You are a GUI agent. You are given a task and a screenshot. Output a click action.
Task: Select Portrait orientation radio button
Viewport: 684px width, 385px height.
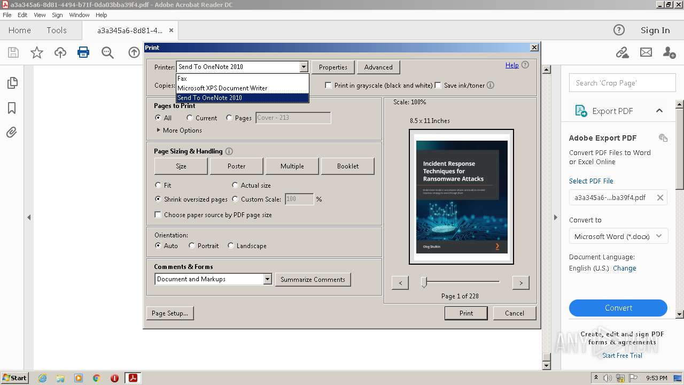click(192, 245)
